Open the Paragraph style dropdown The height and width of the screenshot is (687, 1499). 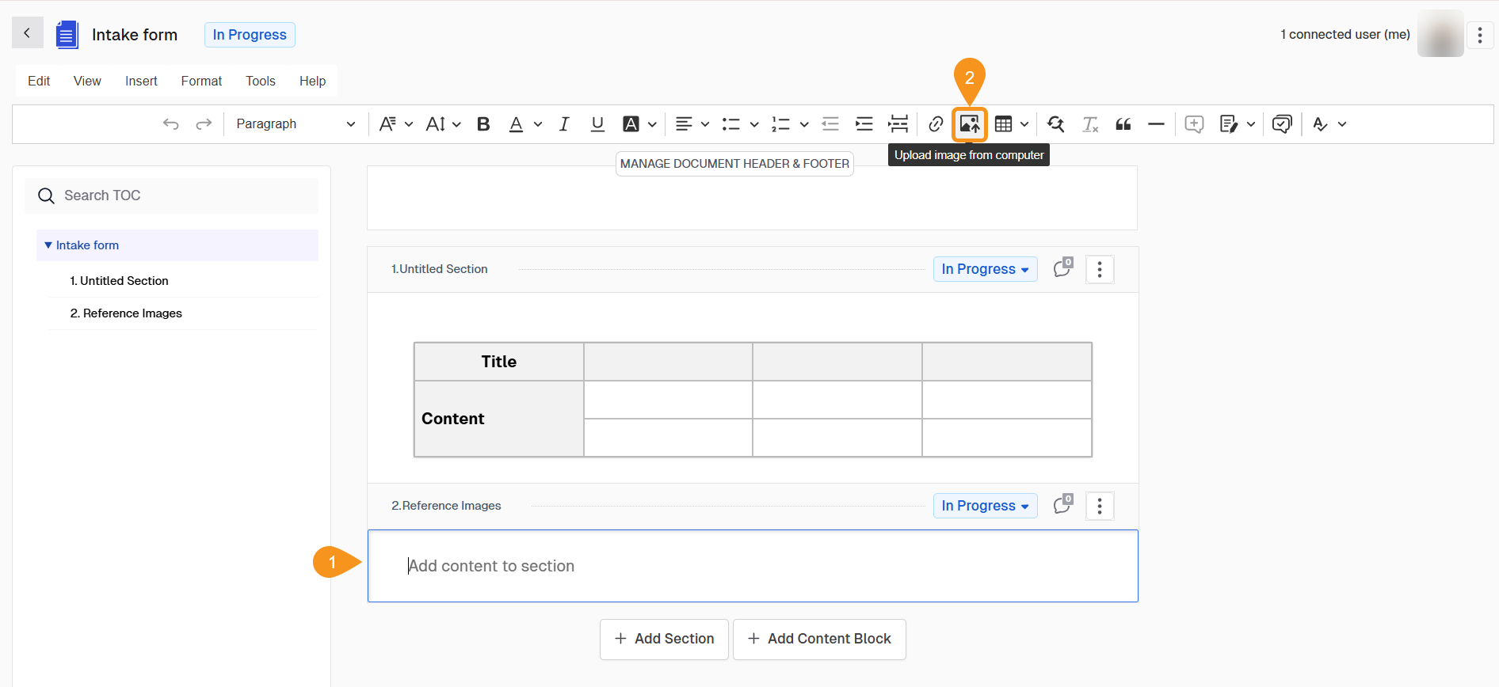tap(295, 124)
